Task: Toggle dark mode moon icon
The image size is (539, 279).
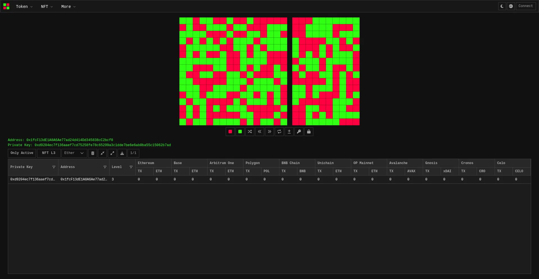Action: click(x=502, y=6)
